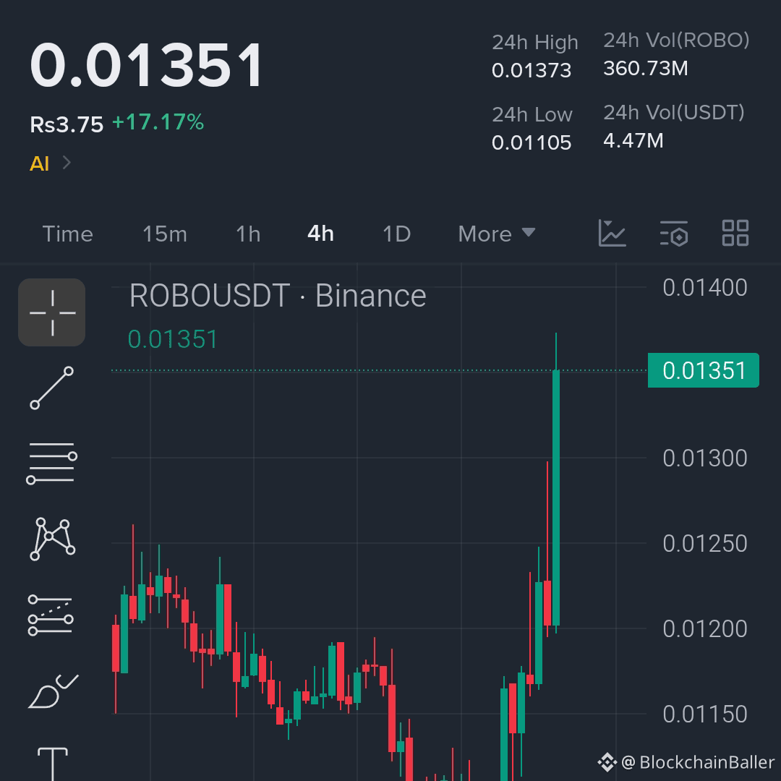Select the trend line drawing tool
The width and height of the screenshot is (781, 781).
click(x=52, y=388)
